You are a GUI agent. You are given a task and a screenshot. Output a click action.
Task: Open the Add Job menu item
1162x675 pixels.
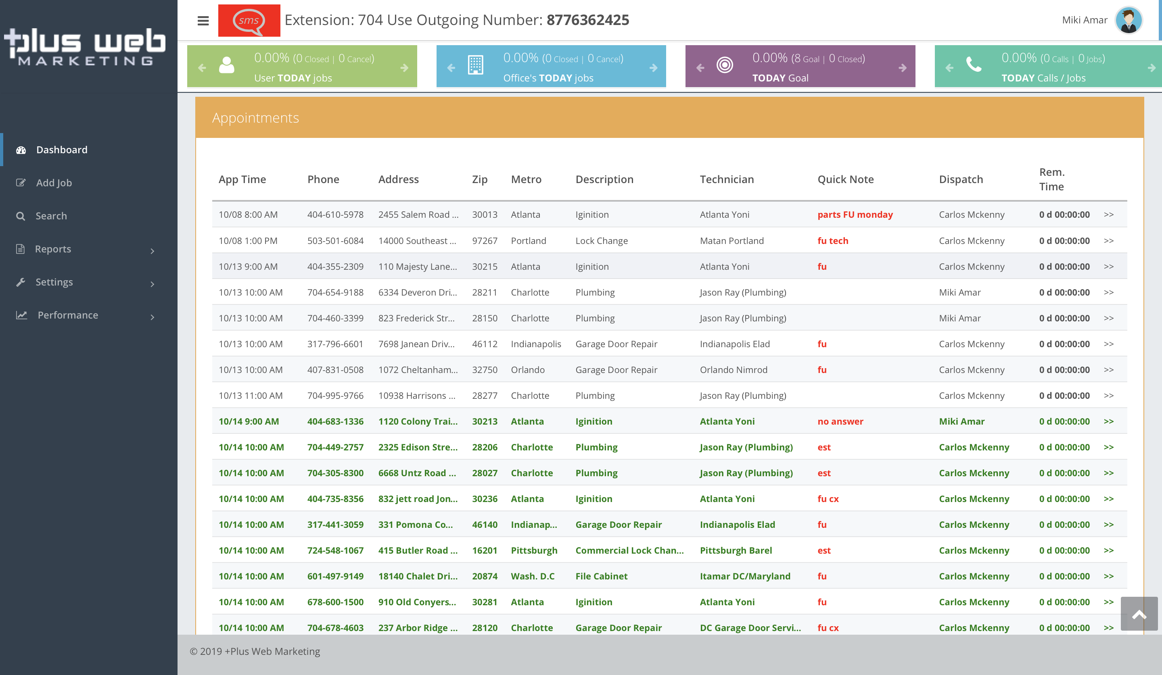(54, 182)
